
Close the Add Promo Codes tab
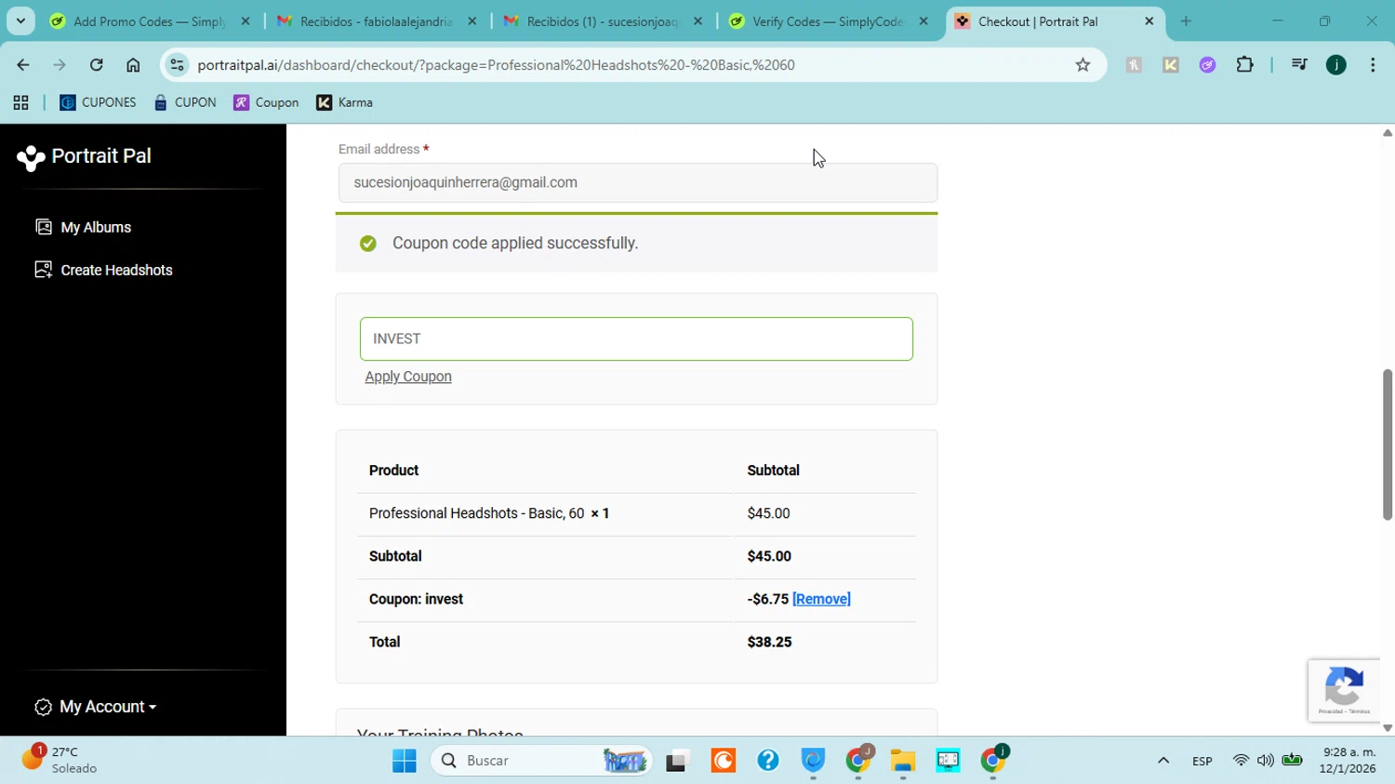(x=246, y=21)
